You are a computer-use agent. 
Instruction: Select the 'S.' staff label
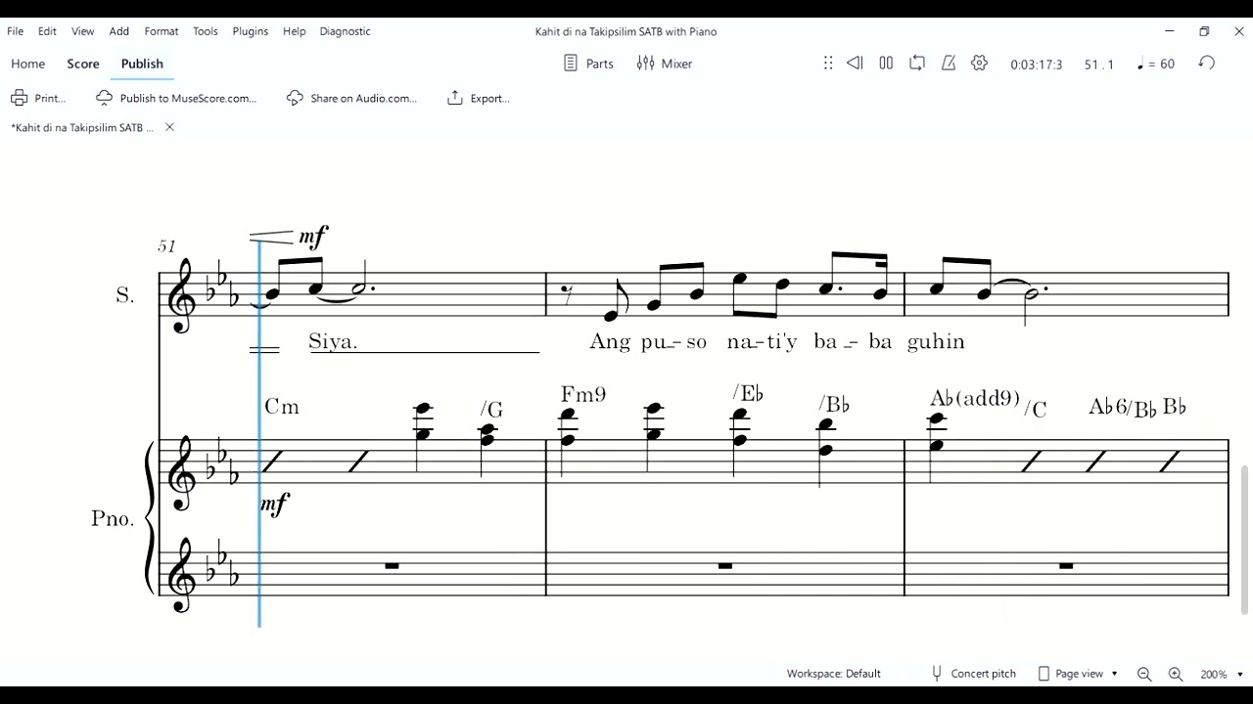pyautogui.click(x=125, y=295)
